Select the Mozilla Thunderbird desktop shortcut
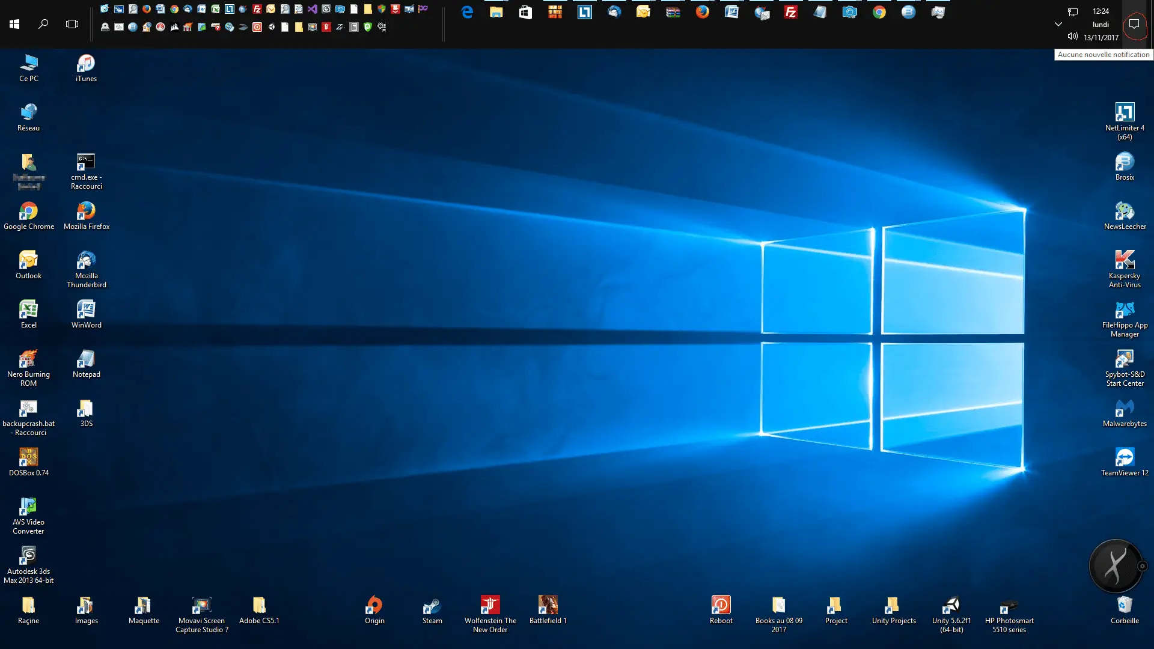The width and height of the screenshot is (1154, 649). click(86, 270)
